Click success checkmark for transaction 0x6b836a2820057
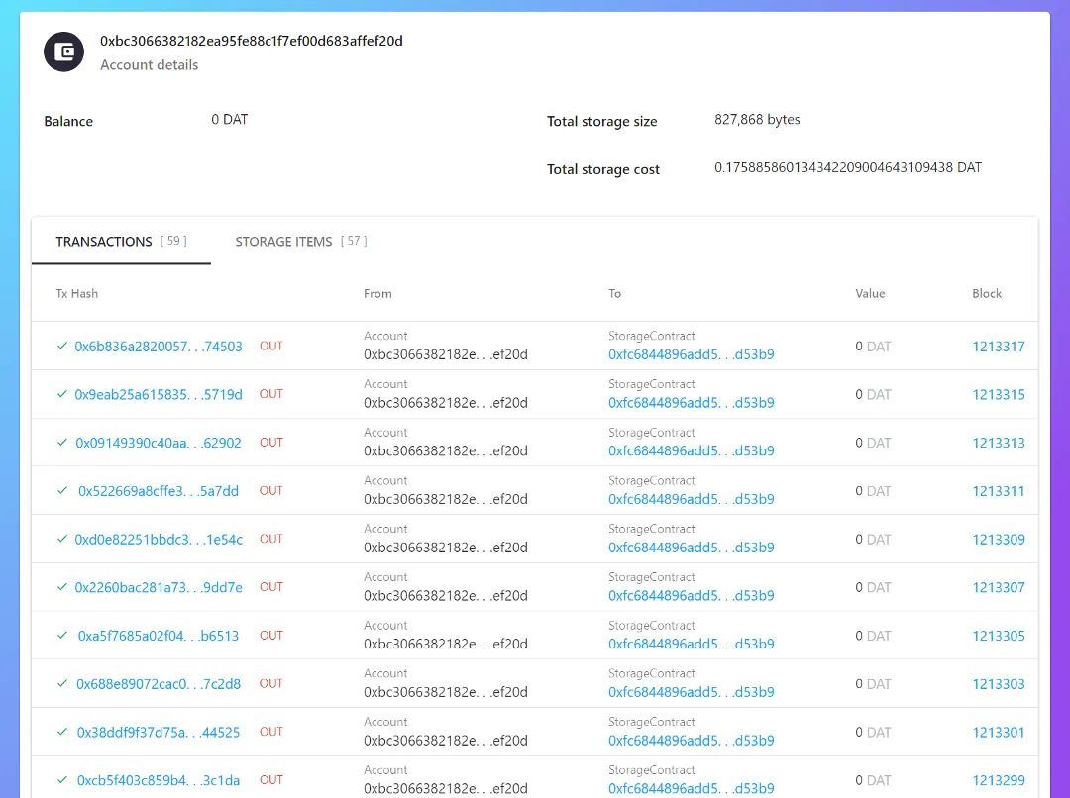 tap(62, 346)
